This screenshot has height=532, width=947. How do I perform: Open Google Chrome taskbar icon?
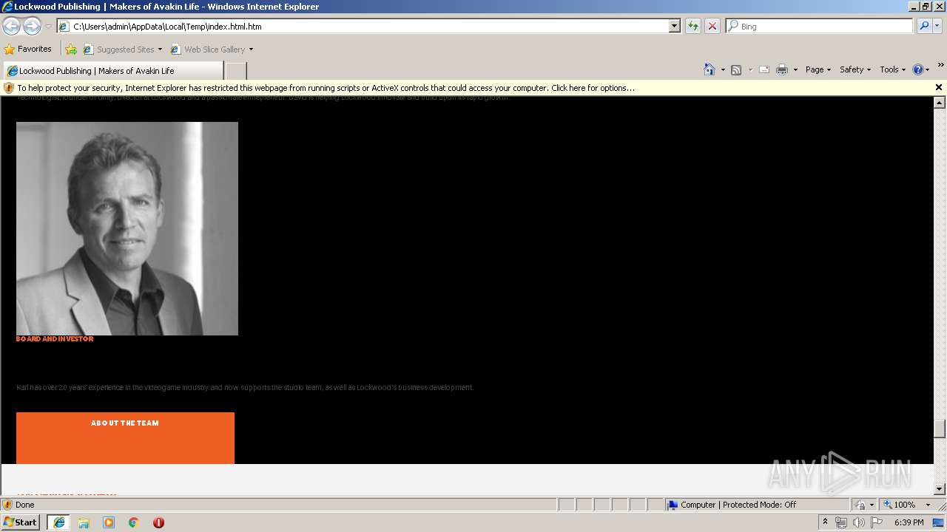pos(134,522)
